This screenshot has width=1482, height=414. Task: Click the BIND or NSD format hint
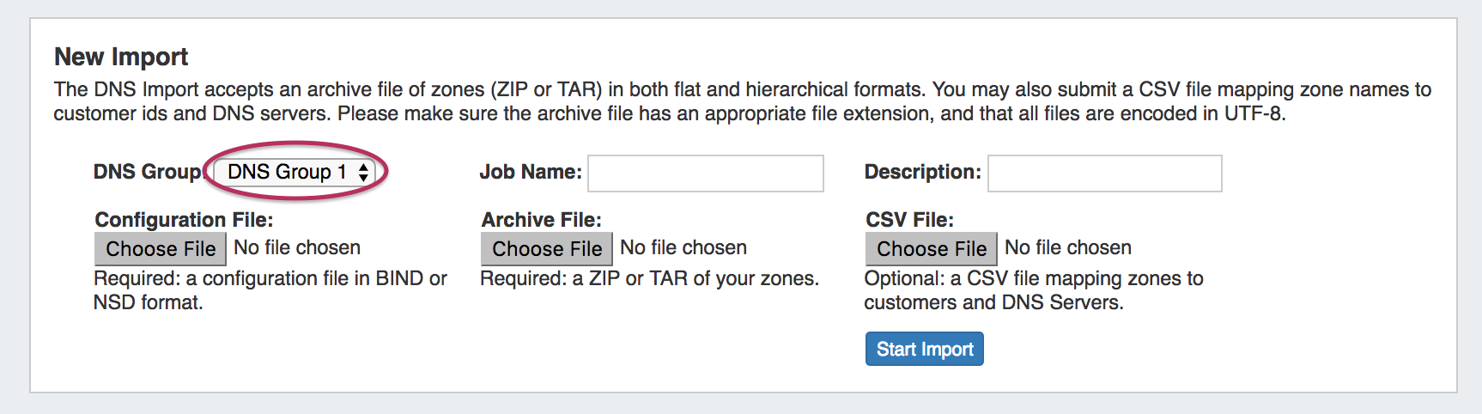[270, 290]
